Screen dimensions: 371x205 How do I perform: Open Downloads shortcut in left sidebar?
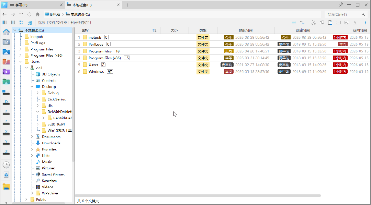[6, 82]
